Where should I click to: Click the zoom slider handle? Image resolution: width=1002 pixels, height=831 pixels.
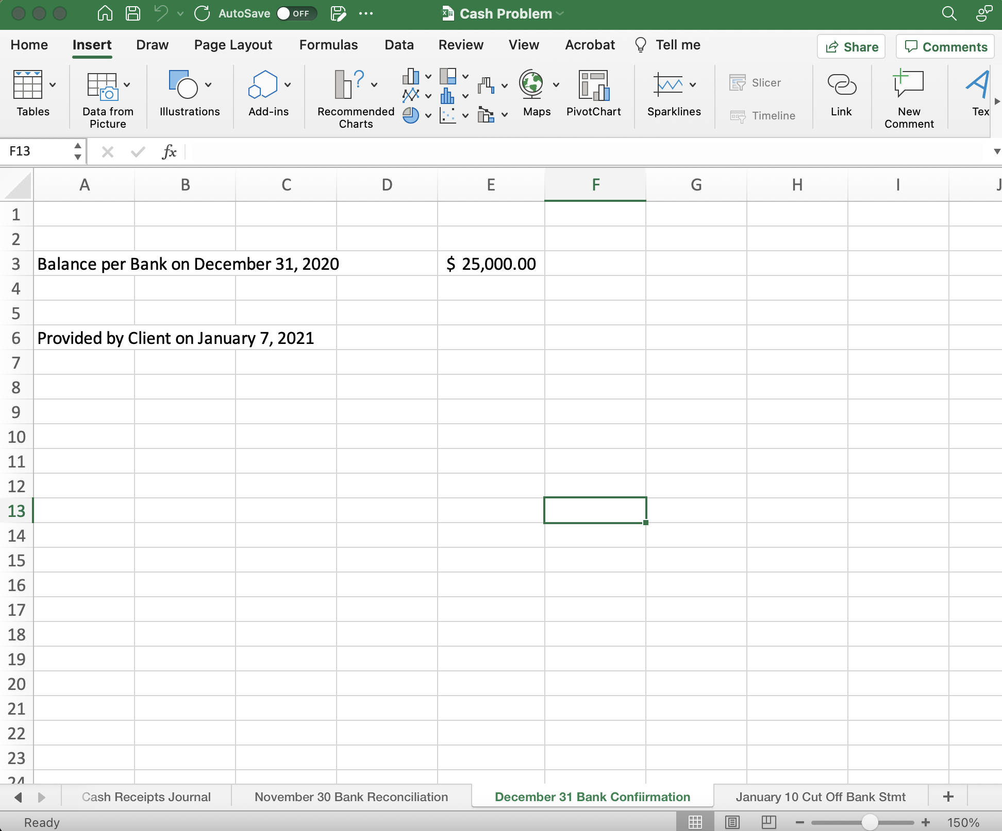[x=870, y=822]
